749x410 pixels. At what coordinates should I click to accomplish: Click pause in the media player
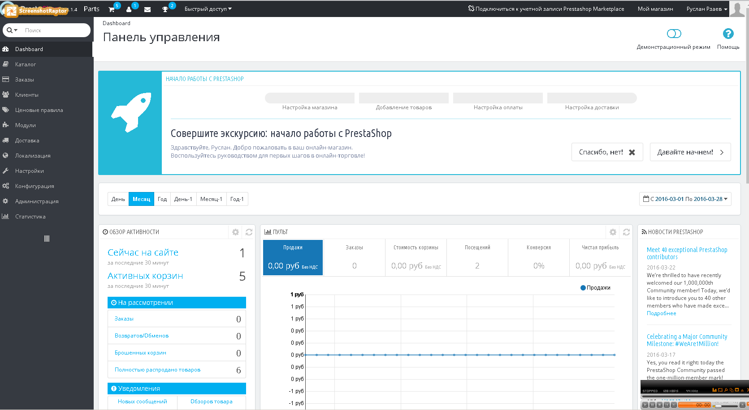point(652,405)
